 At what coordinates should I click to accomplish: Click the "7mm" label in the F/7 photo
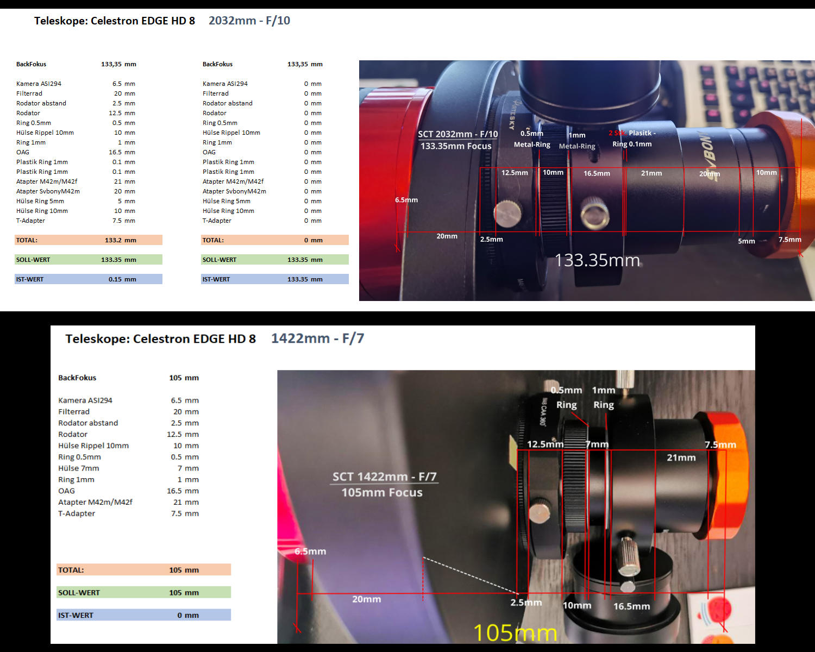pyautogui.click(x=597, y=444)
